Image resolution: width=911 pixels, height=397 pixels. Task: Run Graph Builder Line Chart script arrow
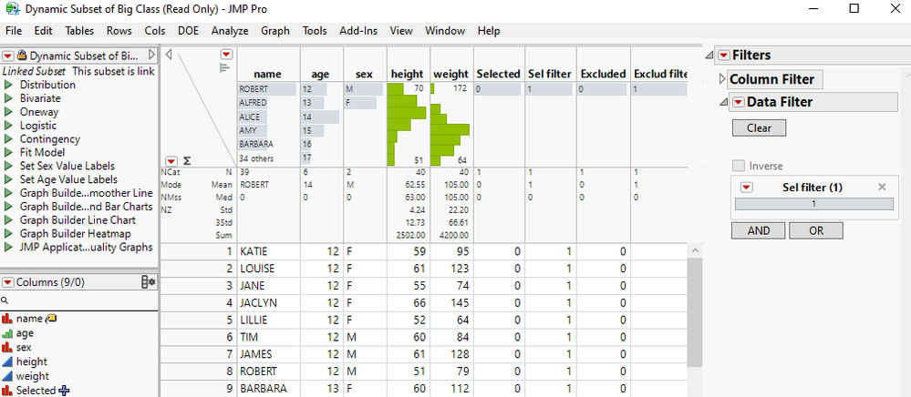pyautogui.click(x=9, y=220)
